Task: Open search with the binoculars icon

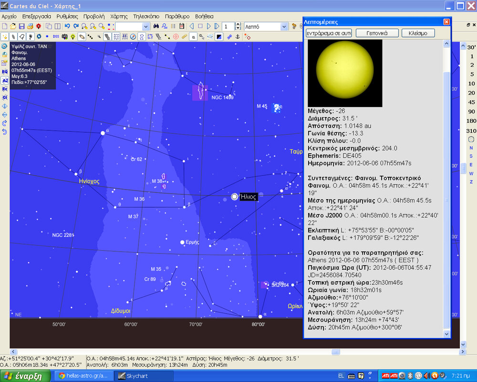Action: click(x=156, y=26)
